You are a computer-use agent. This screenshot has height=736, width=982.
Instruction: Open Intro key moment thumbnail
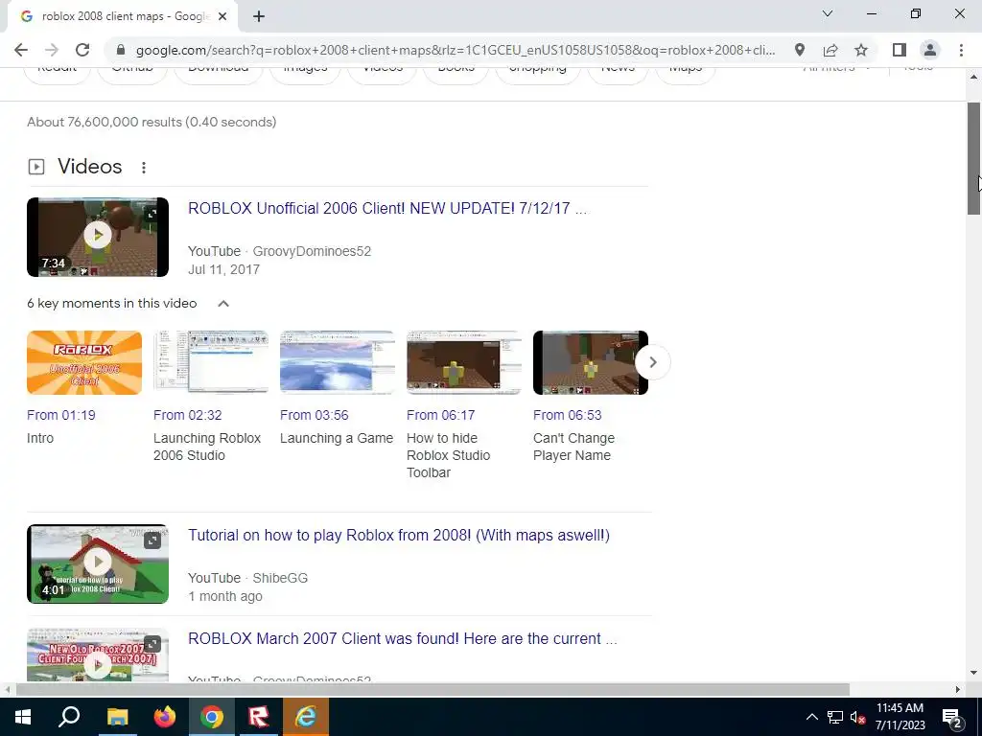84,362
